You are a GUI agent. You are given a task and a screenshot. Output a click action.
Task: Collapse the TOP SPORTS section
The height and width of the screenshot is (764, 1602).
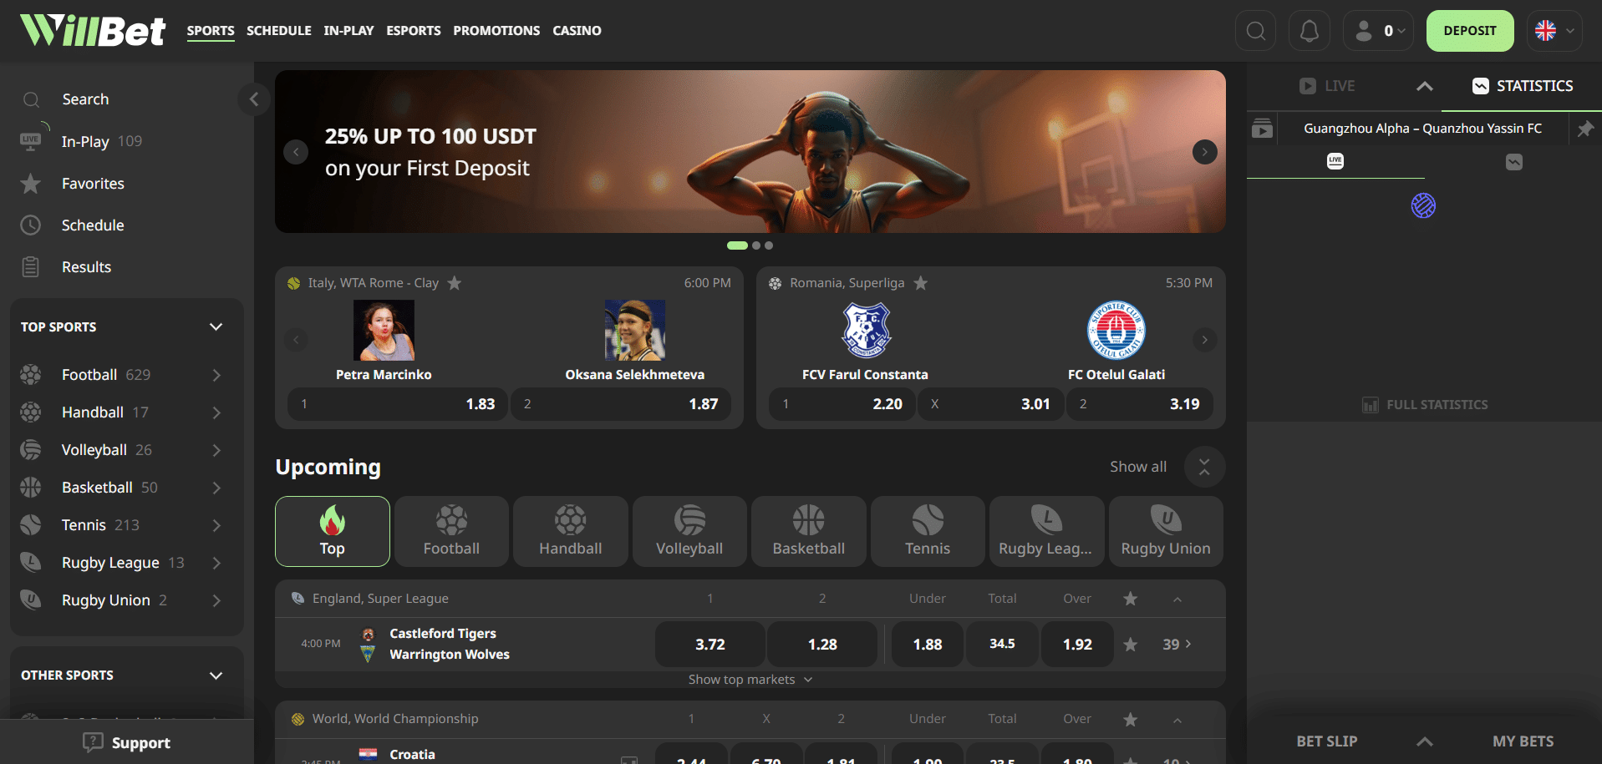pos(216,327)
